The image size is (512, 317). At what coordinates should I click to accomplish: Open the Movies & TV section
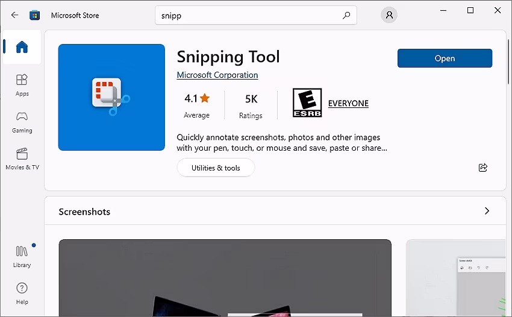tap(22, 159)
